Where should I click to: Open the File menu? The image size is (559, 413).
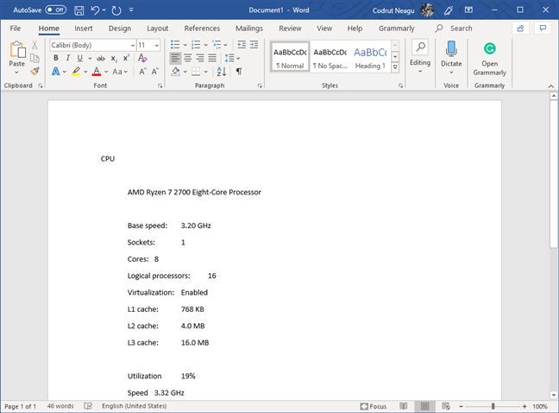pyautogui.click(x=15, y=29)
